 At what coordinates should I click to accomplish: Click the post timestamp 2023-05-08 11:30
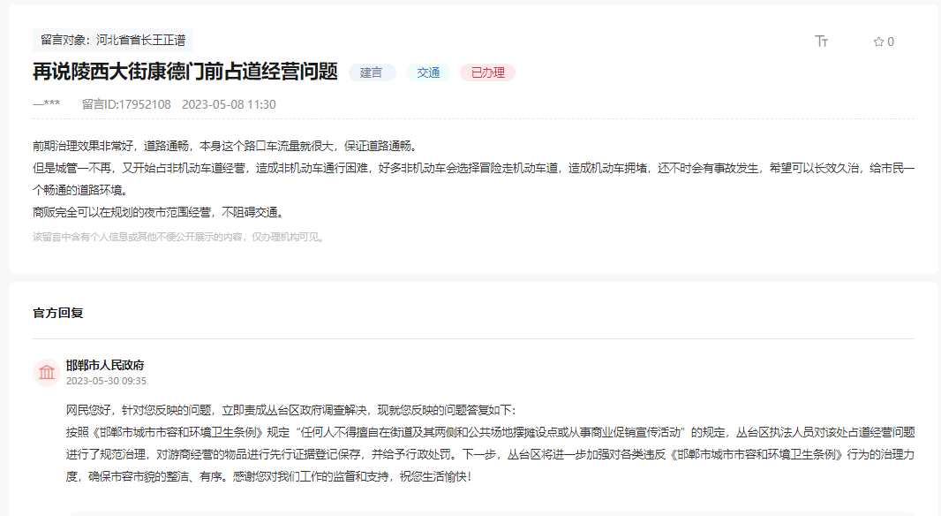[x=229, y=104]
